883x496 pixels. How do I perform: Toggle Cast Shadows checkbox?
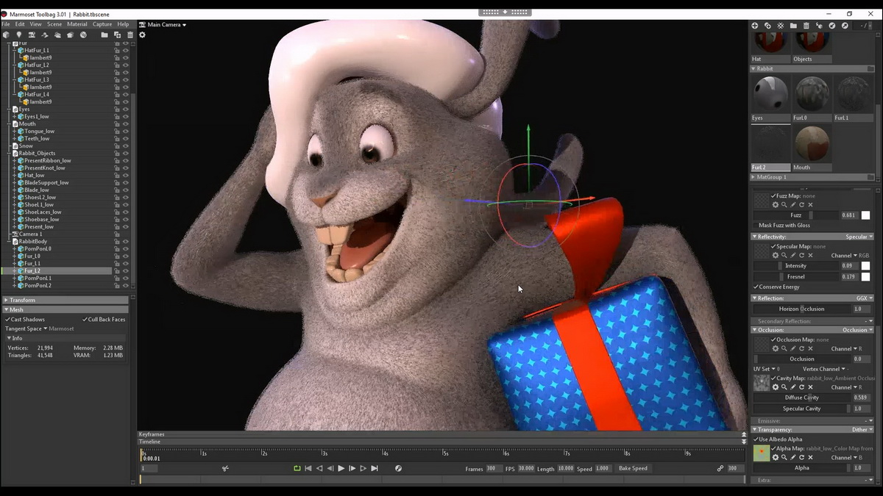coord(7,320)
